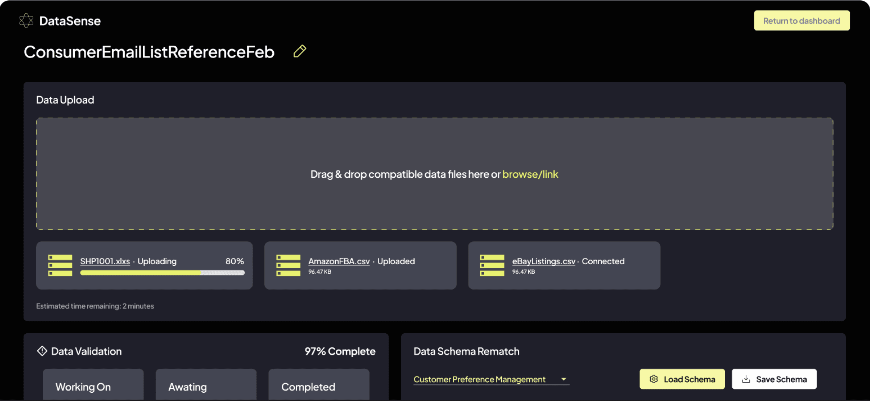The height and width of the screenshot is (401, 870).
Task: Click the drag & drop upload zone
Action: click(435, 174)
